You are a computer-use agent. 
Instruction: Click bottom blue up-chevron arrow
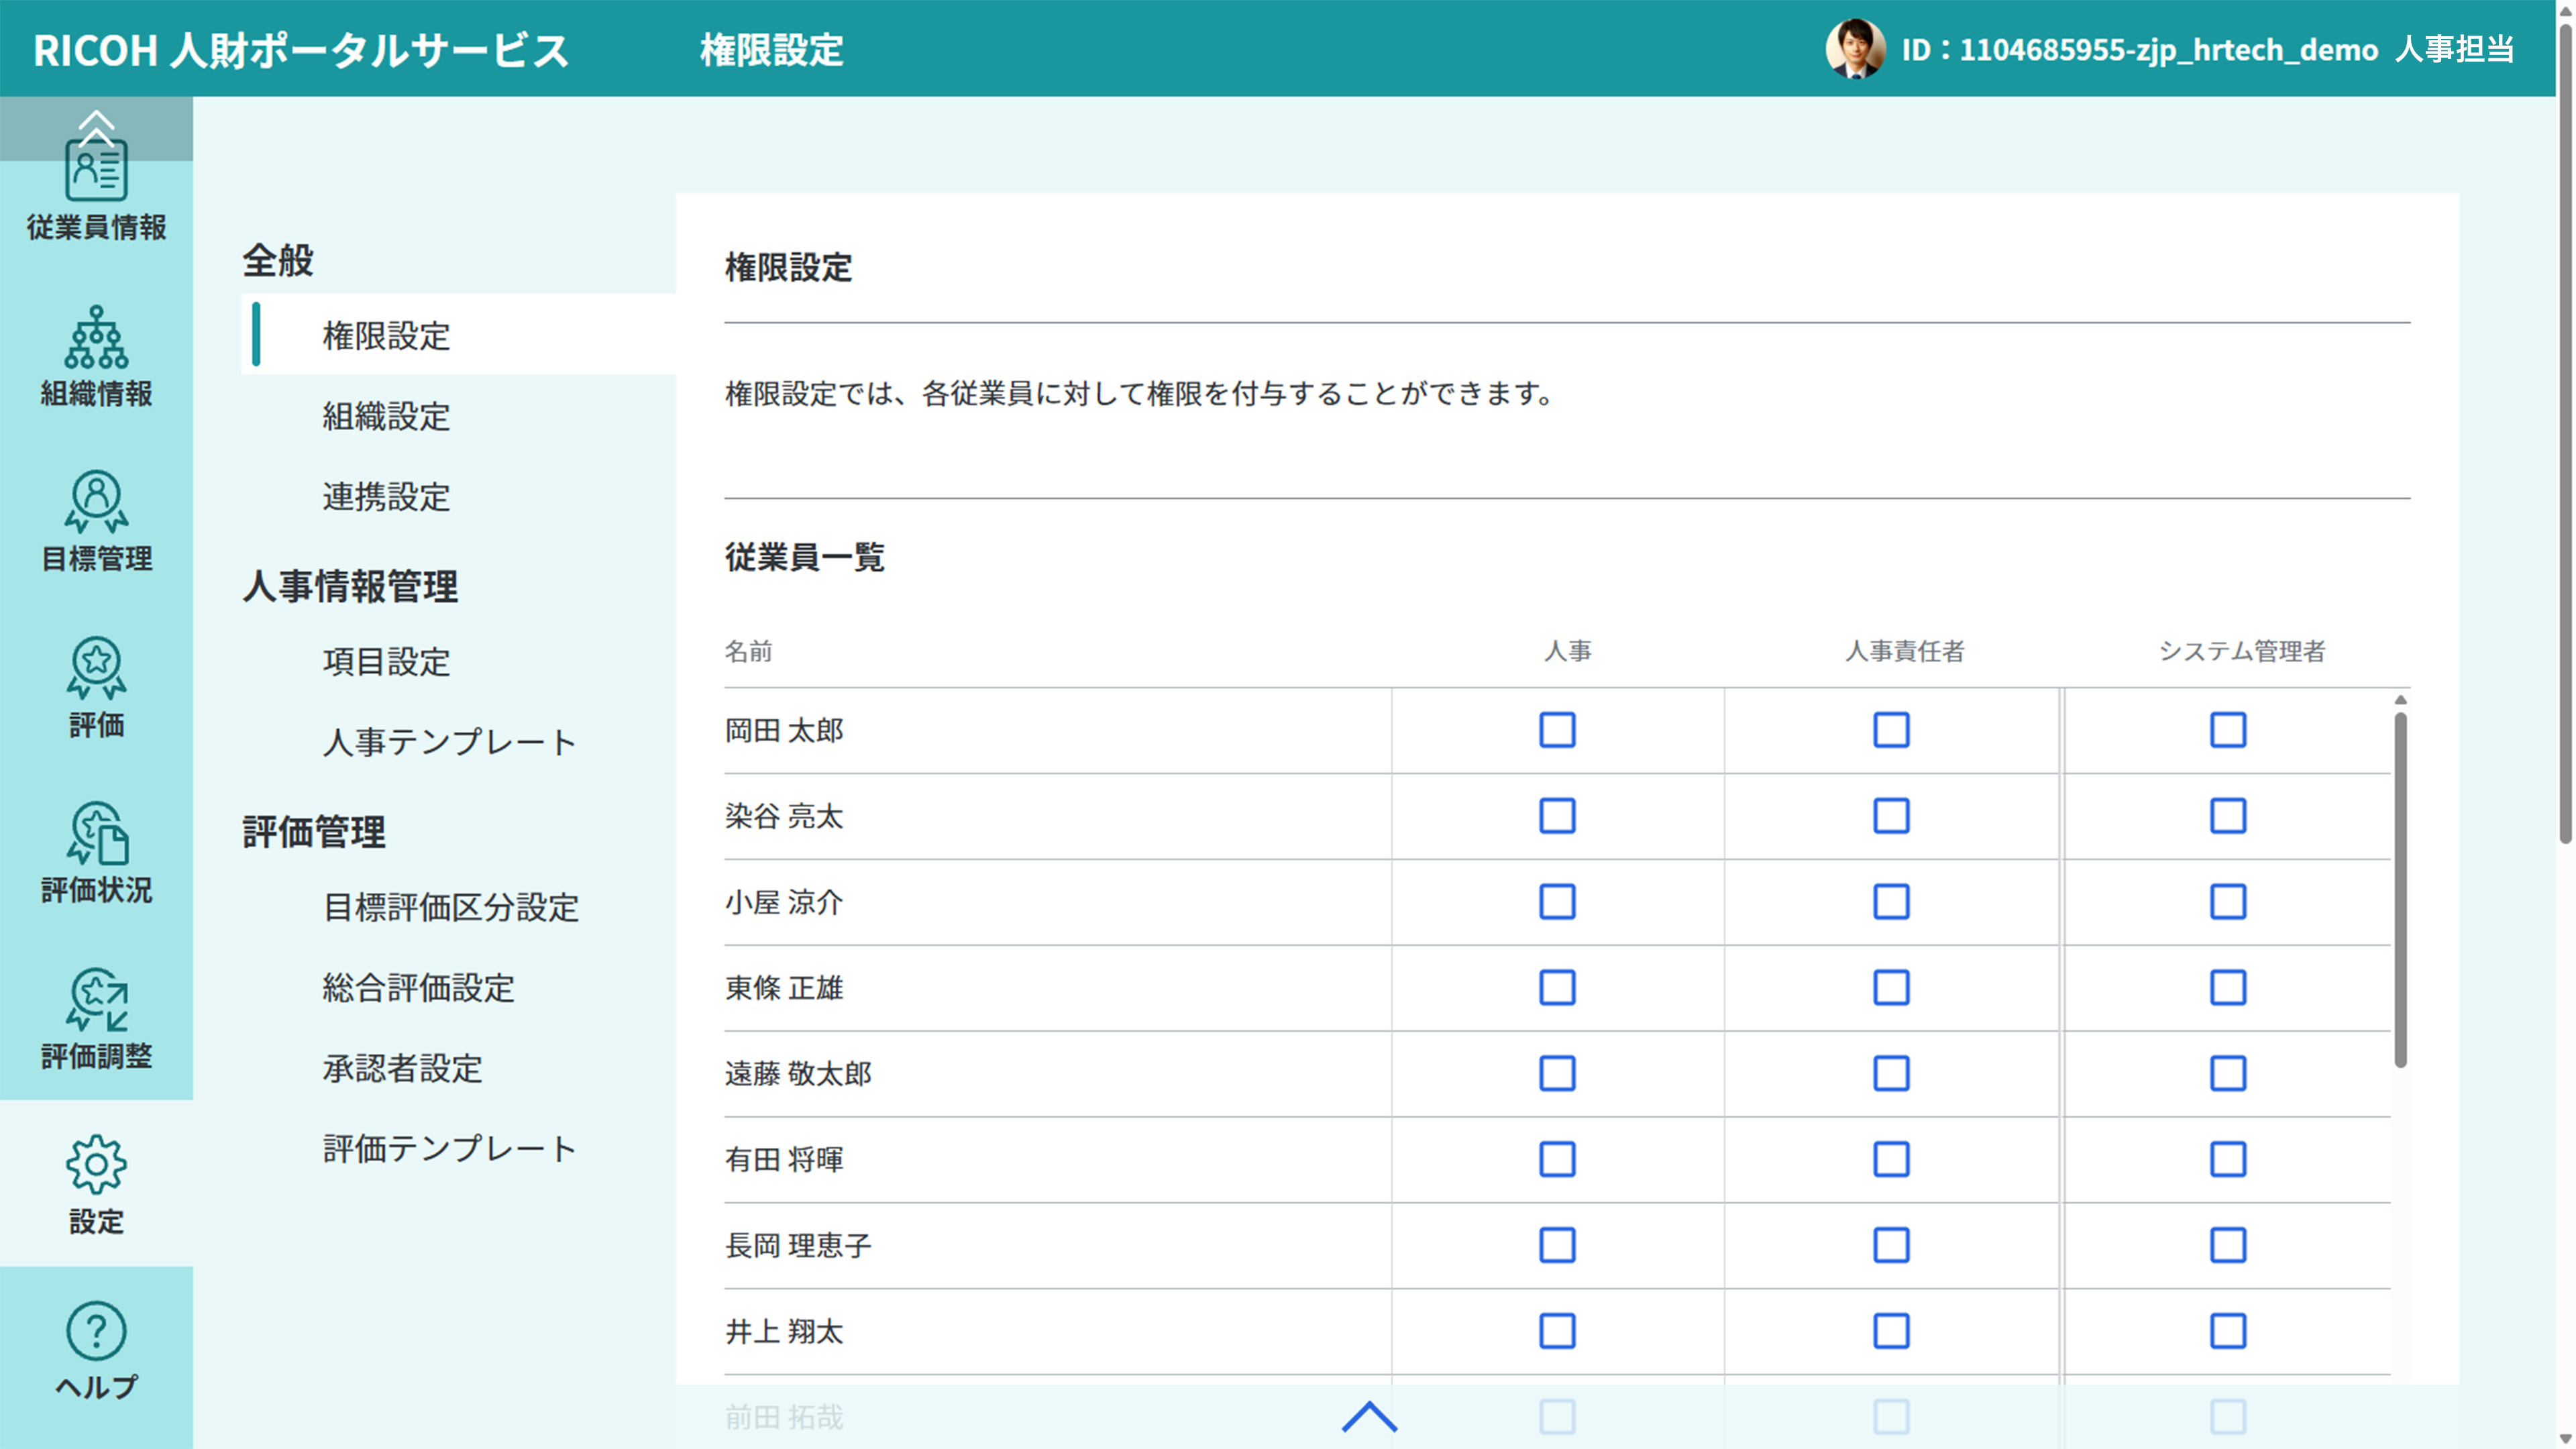pyautogui.click(x=1369, y=1416)
